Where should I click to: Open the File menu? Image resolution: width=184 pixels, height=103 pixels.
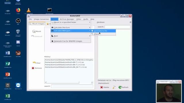click(x=30, y=19)
